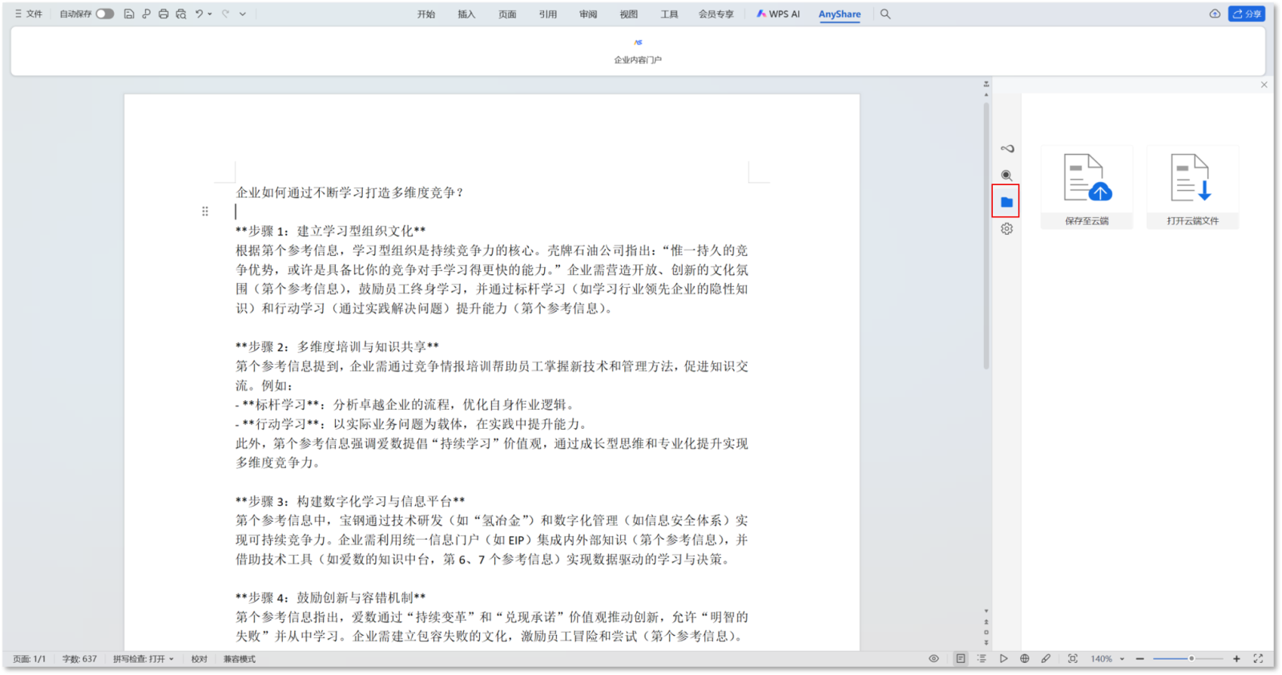Select outline view icon
This screenshot has height=675, width=1282.
pos(982,659)
